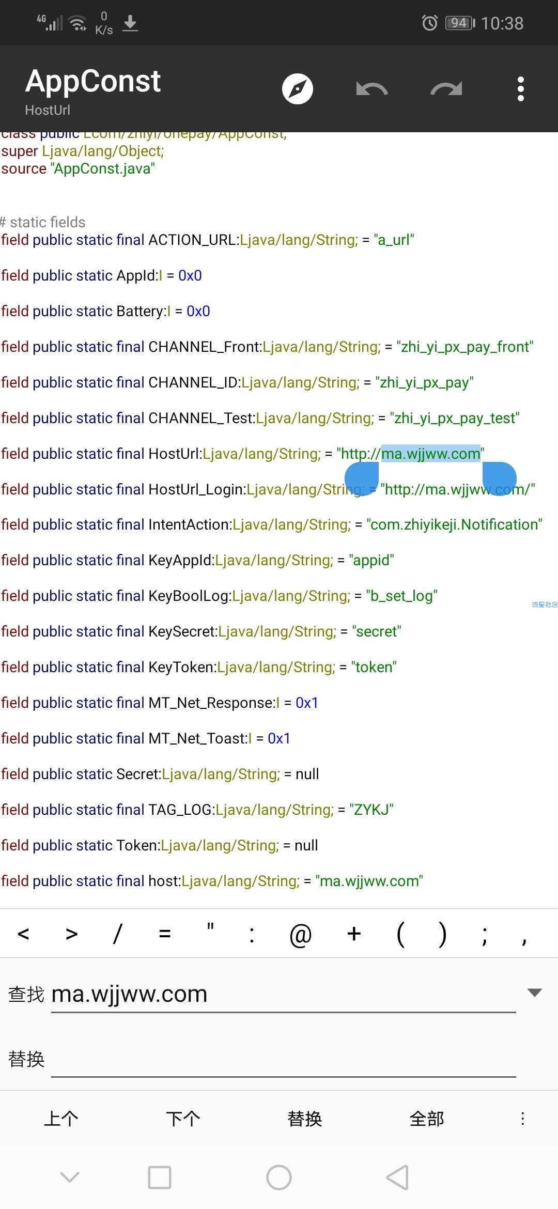Tap the Secret null field line
The height and width of the screenshot is (1209, 558).
click(x=160, y=774)
